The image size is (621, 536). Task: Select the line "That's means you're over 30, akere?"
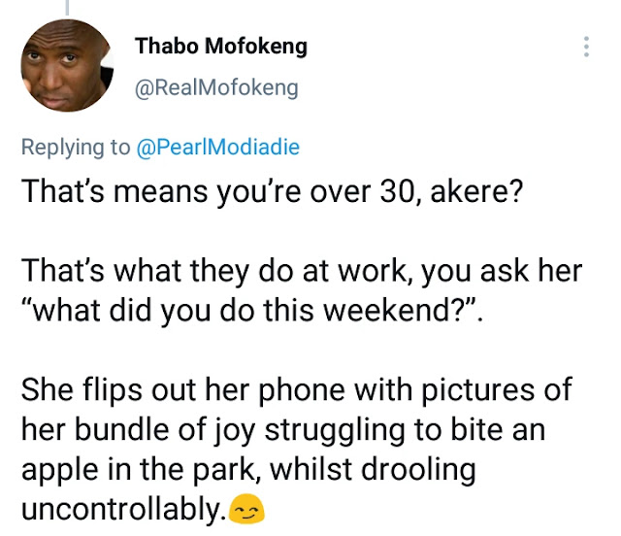tap(272, 191)
